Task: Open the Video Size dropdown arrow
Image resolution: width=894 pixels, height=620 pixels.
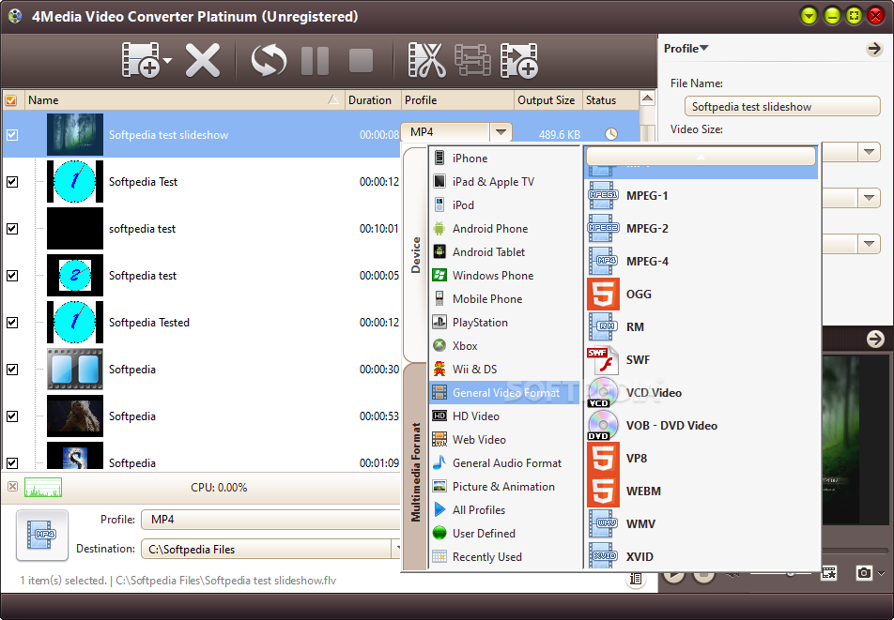Action: (x=869, y=152)
